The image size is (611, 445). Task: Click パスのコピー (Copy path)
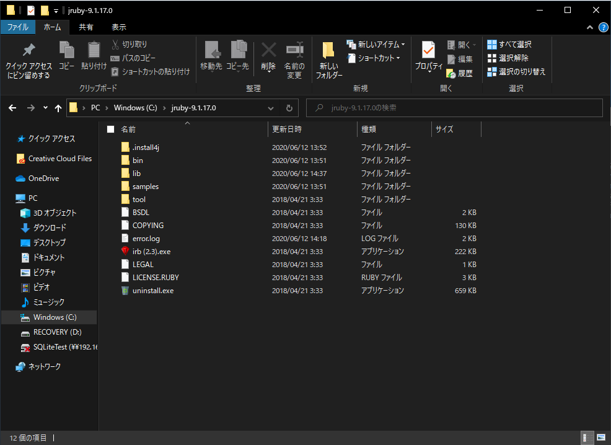[x=133, y=58]
